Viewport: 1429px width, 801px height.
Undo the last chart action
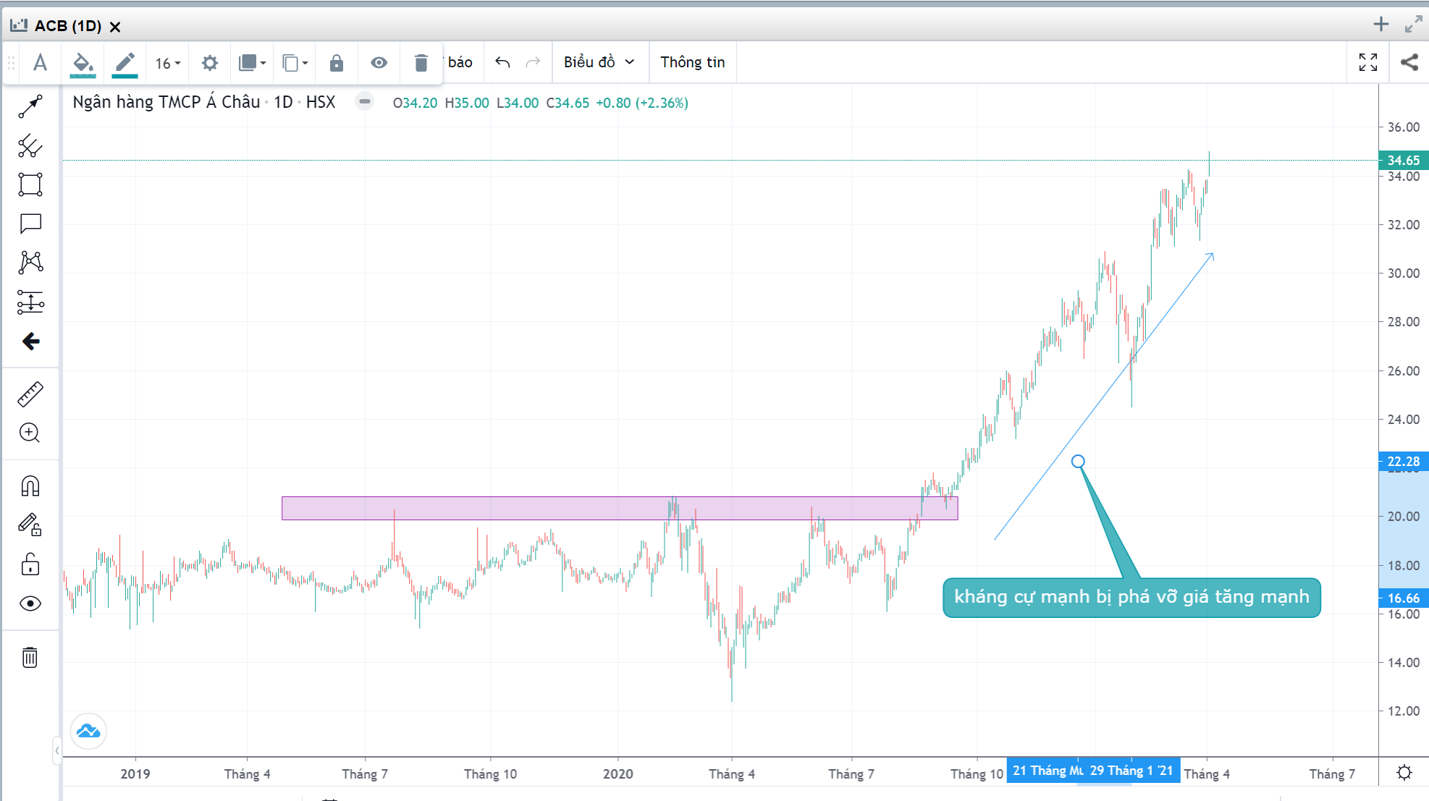[502, 62]
